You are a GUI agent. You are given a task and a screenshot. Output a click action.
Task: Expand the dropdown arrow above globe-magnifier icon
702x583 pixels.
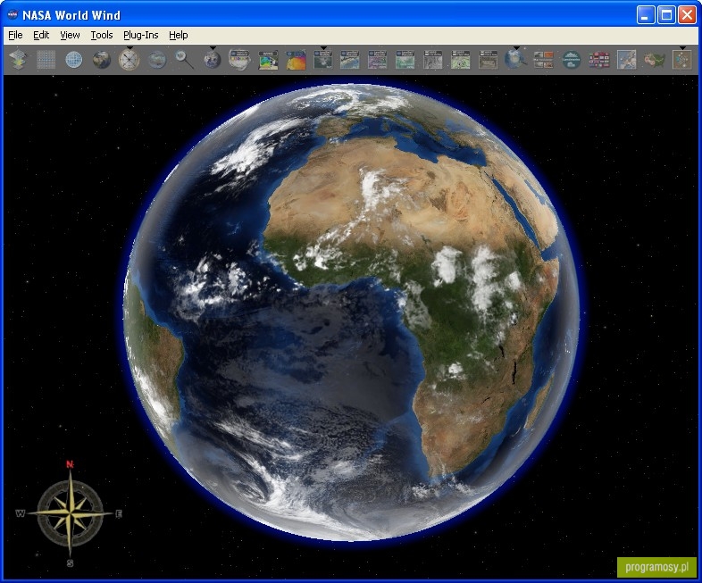coord(516,47)
